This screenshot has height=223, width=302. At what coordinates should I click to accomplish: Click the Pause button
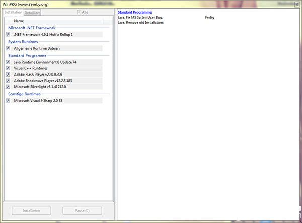(x=82, y=211)
